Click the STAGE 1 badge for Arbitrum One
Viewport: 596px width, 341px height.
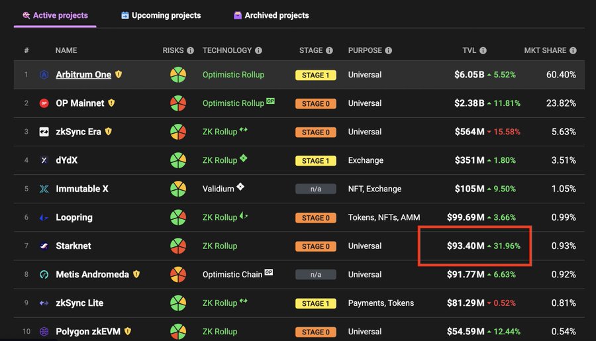click(x=315, y=75)
